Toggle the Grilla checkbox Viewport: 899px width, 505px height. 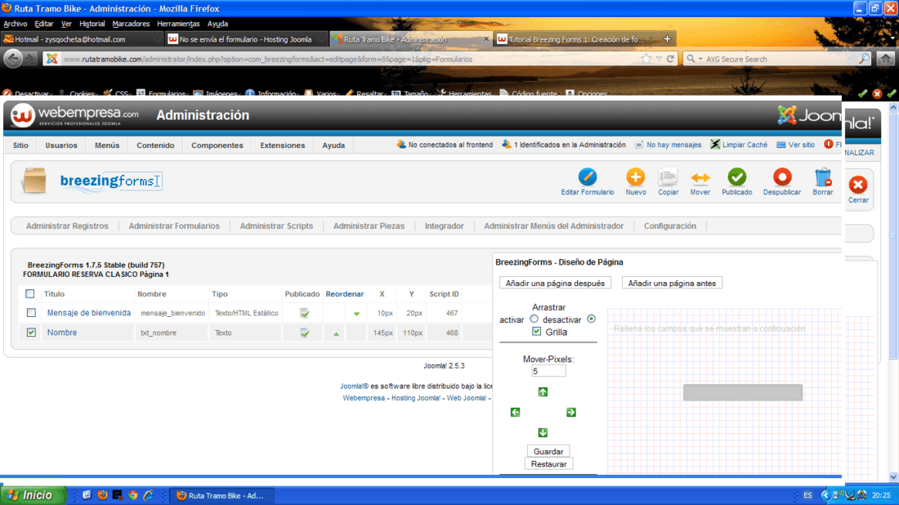click(x=537, y=331)
